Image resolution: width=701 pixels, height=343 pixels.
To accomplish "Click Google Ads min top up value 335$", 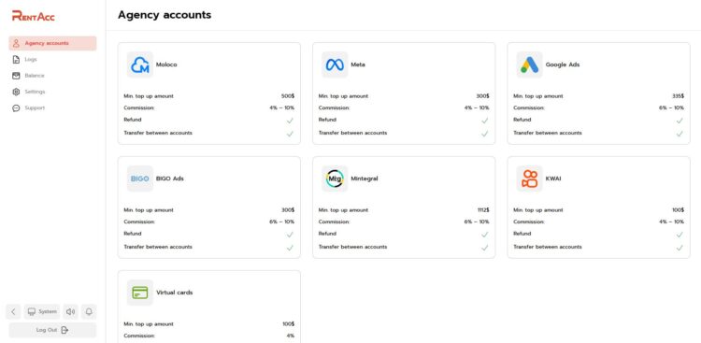I will pyautogui.click(x=678, y=96).
